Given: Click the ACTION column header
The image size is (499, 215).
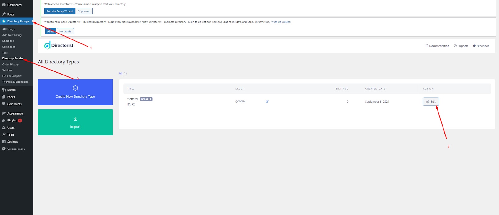Looking at the screenshot, I should tap(428, 89).
